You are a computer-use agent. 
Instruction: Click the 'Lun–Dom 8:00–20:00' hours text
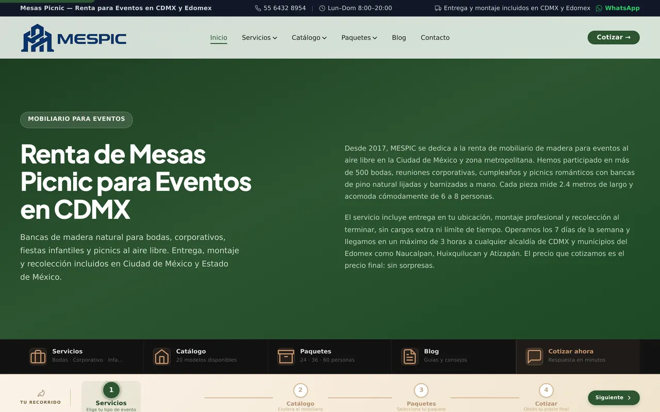pyautogui.click(x=360, y=8)
